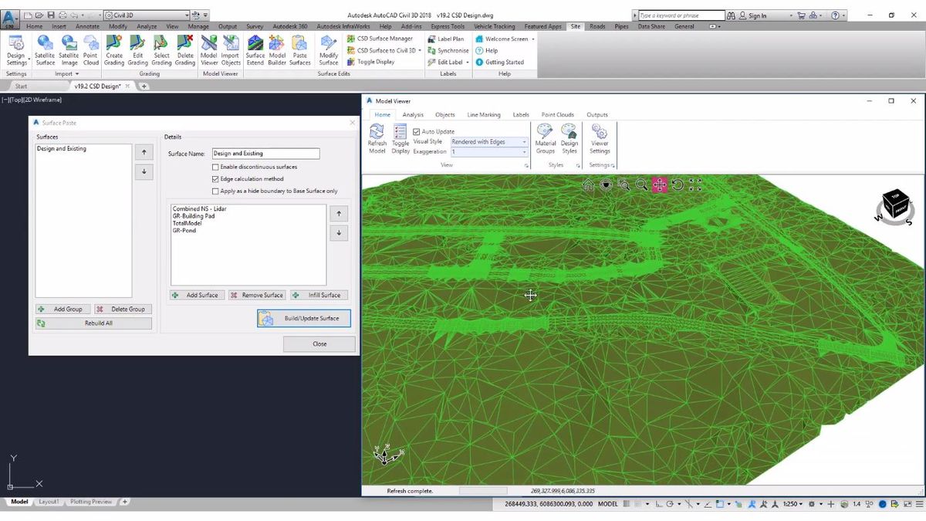Open the Line Marking tab in Model Viewer
Viewport: 926px width, 521px height.
[484, 115]
